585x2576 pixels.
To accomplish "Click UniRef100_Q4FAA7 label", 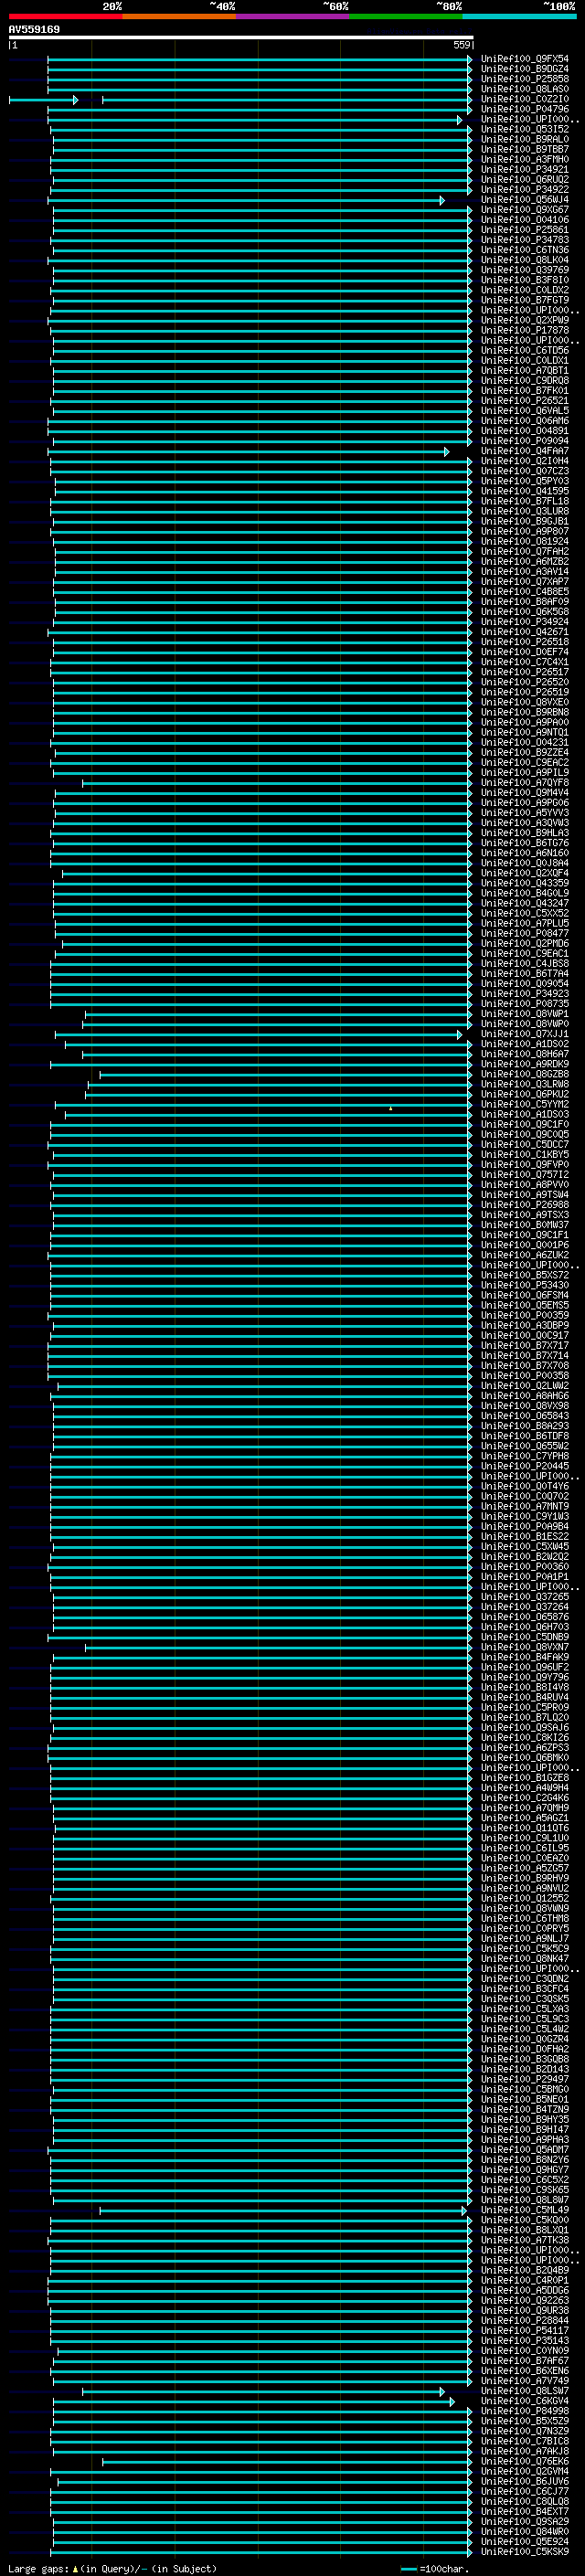I will point(525,451).
